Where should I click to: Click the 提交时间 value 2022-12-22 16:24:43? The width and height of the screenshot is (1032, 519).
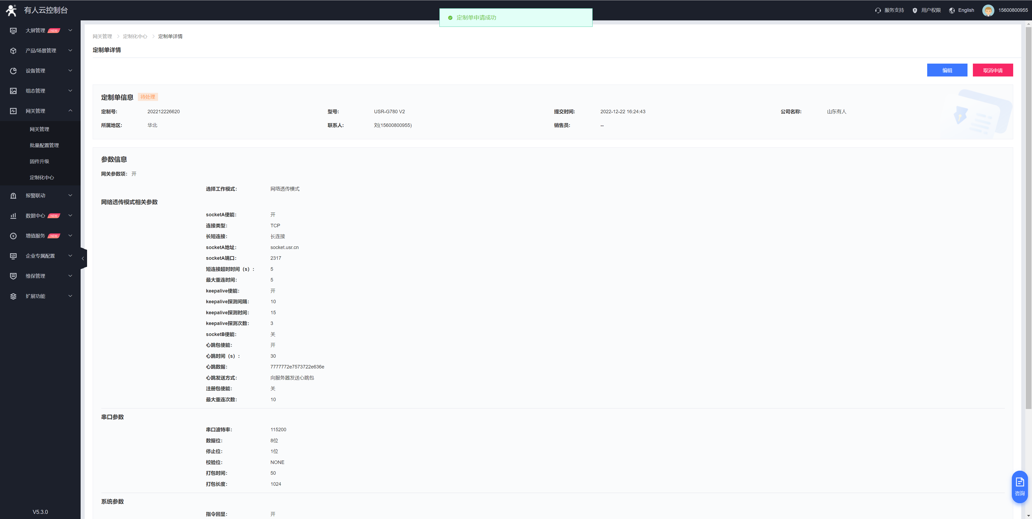[x=623, y=112]
